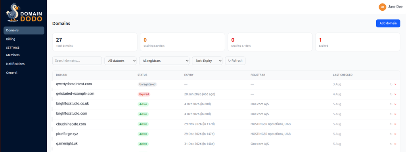Image resolution: width=406 pixels, height=152 pixels.
Task: Click expiry 29 Dec 2026 (in 147d)
Action: (200, 134)
